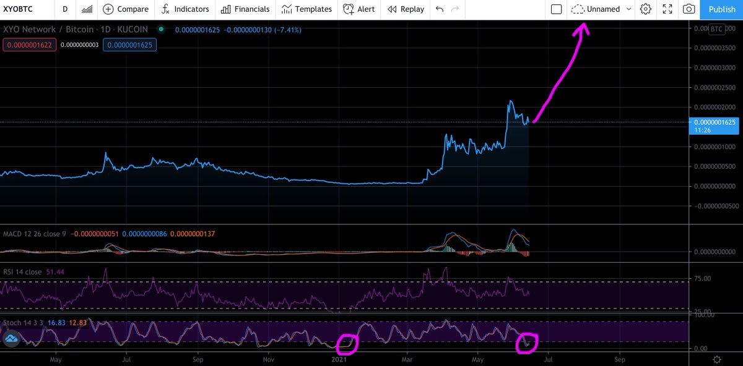Click the blue buy price 0.0000001625 box
743x366 pixels.
tap(130, 45)
